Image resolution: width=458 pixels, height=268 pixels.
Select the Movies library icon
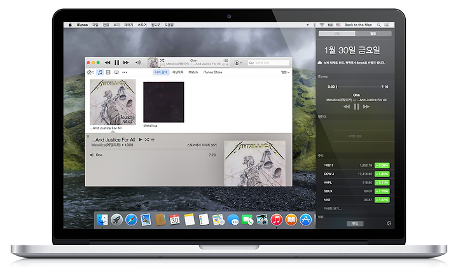click(108, 72)
